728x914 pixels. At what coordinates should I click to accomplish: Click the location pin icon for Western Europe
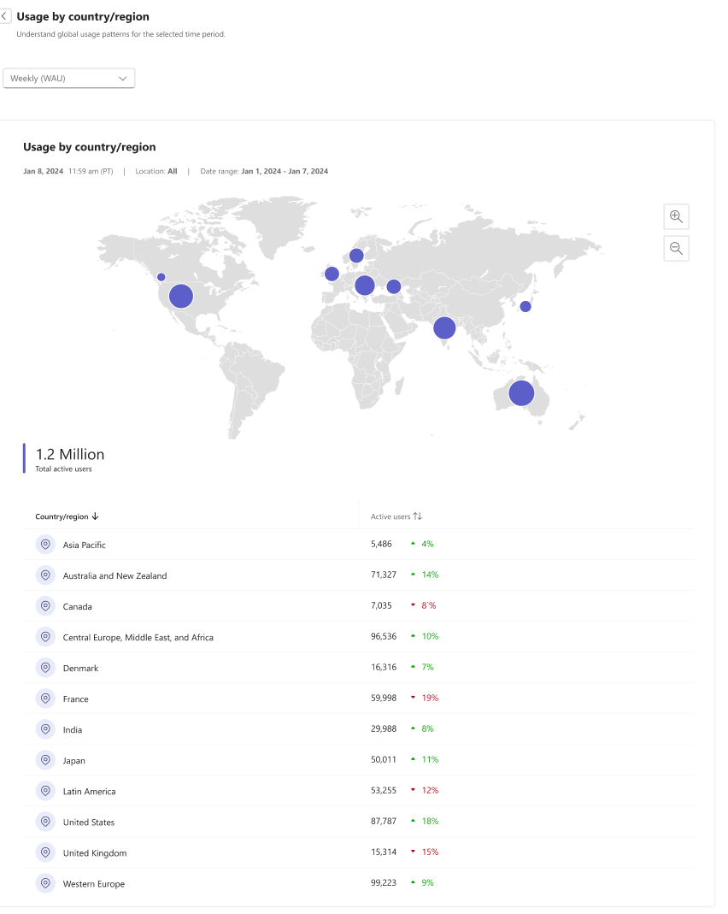click(x=45, y=883)
